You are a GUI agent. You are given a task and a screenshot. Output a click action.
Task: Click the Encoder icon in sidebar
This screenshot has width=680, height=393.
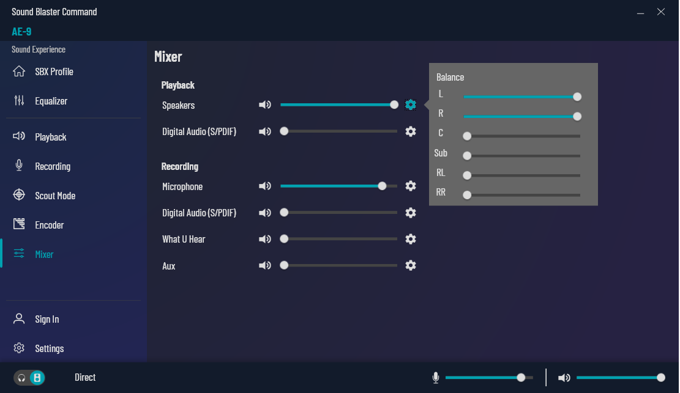[19, 225]
